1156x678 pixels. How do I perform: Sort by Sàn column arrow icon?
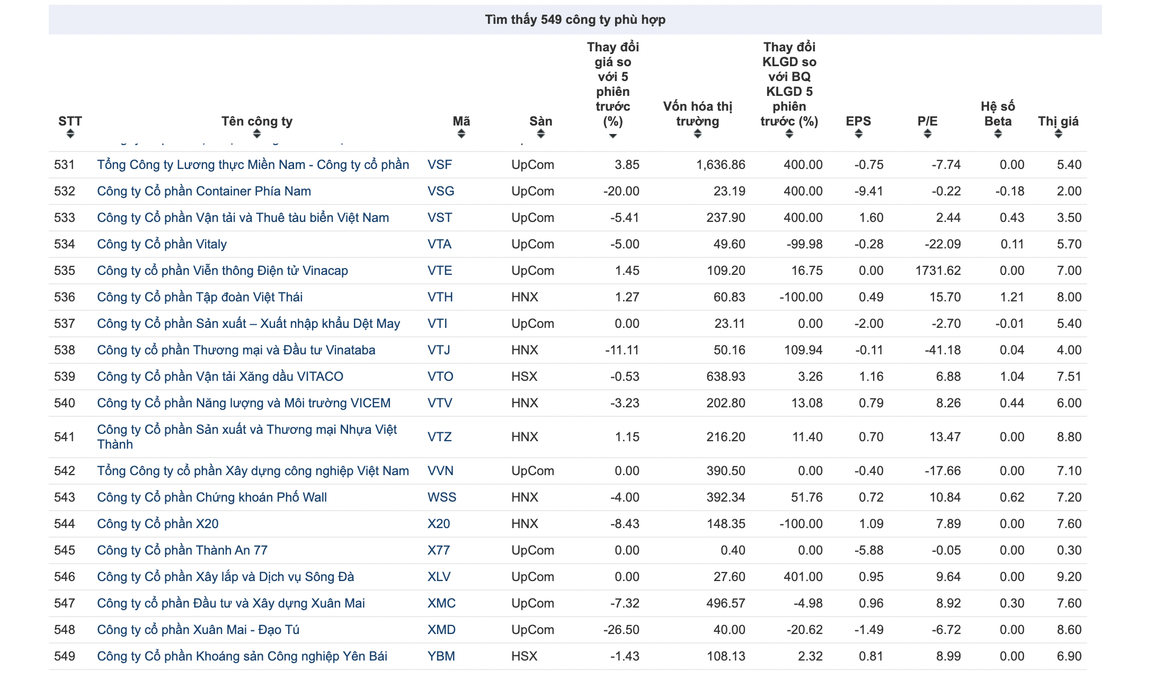[x=540, y=134]
